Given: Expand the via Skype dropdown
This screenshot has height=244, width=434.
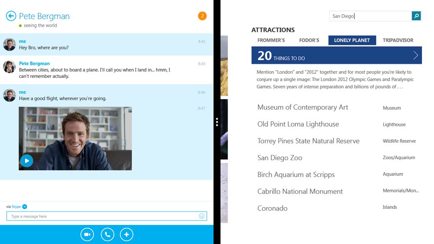Looking at the screenshot, I should [25, 207].
